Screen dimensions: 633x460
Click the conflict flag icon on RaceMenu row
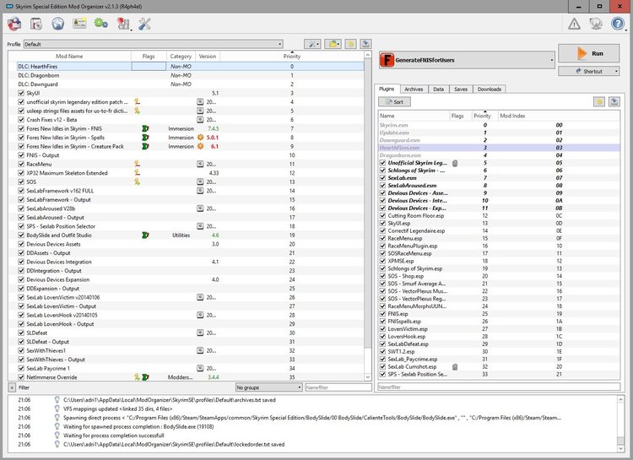click(138, 164)
